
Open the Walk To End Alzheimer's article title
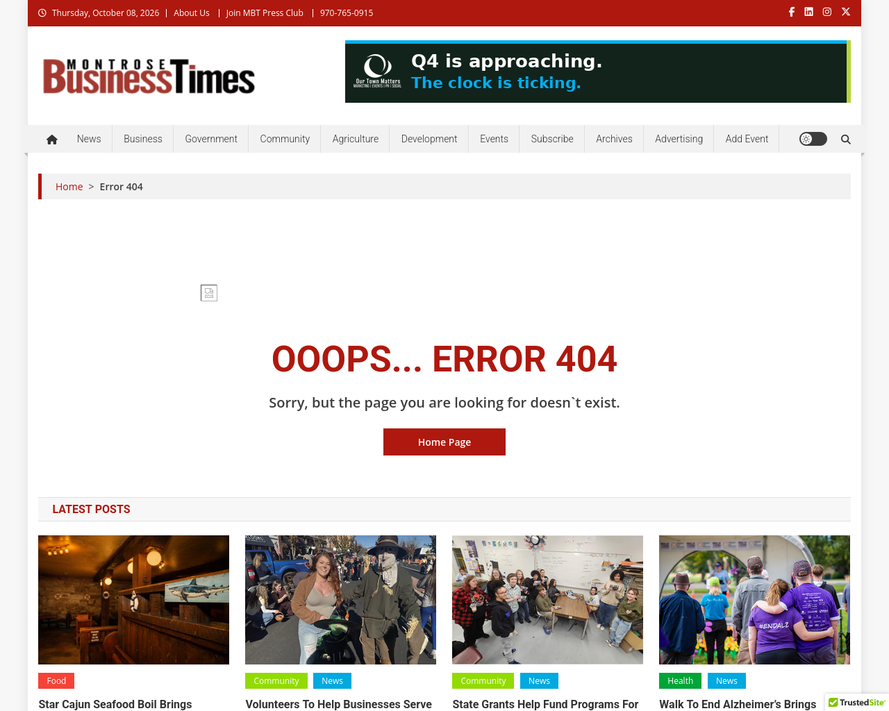(x=738, y=704)
